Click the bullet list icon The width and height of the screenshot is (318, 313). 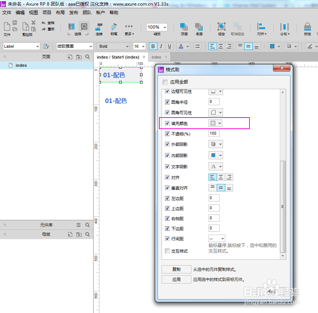(197, 46)
